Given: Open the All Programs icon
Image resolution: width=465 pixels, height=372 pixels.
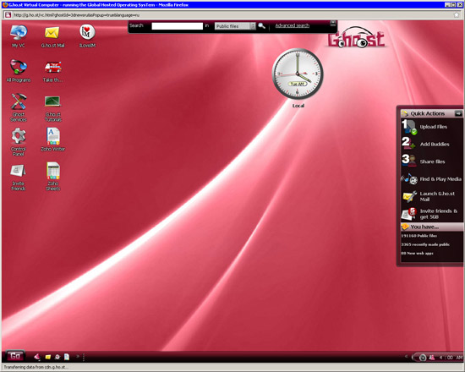Looking at the screenshot, I should tap(19, 67).
